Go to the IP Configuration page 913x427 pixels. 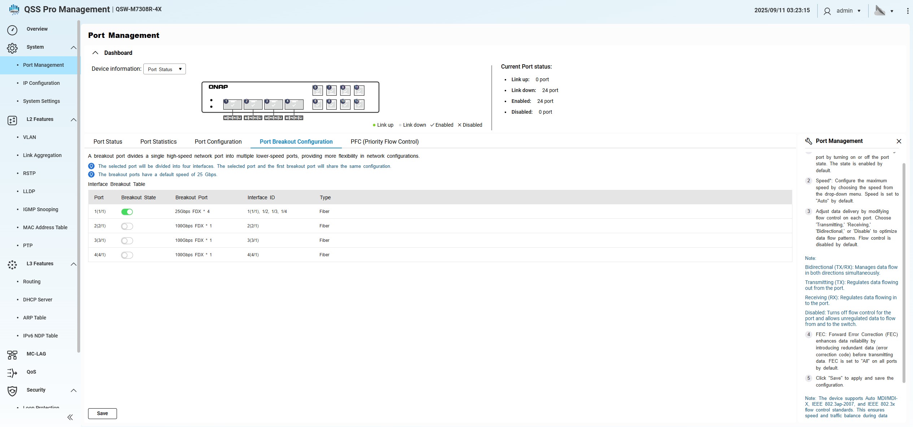41,83
